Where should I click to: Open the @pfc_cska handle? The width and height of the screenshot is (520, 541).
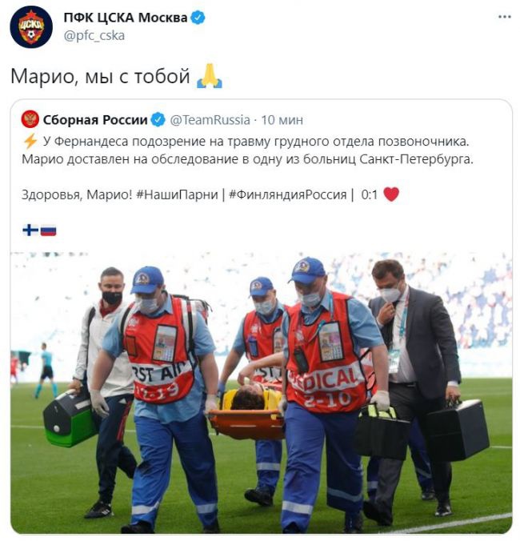tap(94, 35)
